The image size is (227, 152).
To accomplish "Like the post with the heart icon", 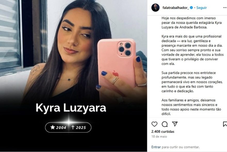I will point(154,124).
